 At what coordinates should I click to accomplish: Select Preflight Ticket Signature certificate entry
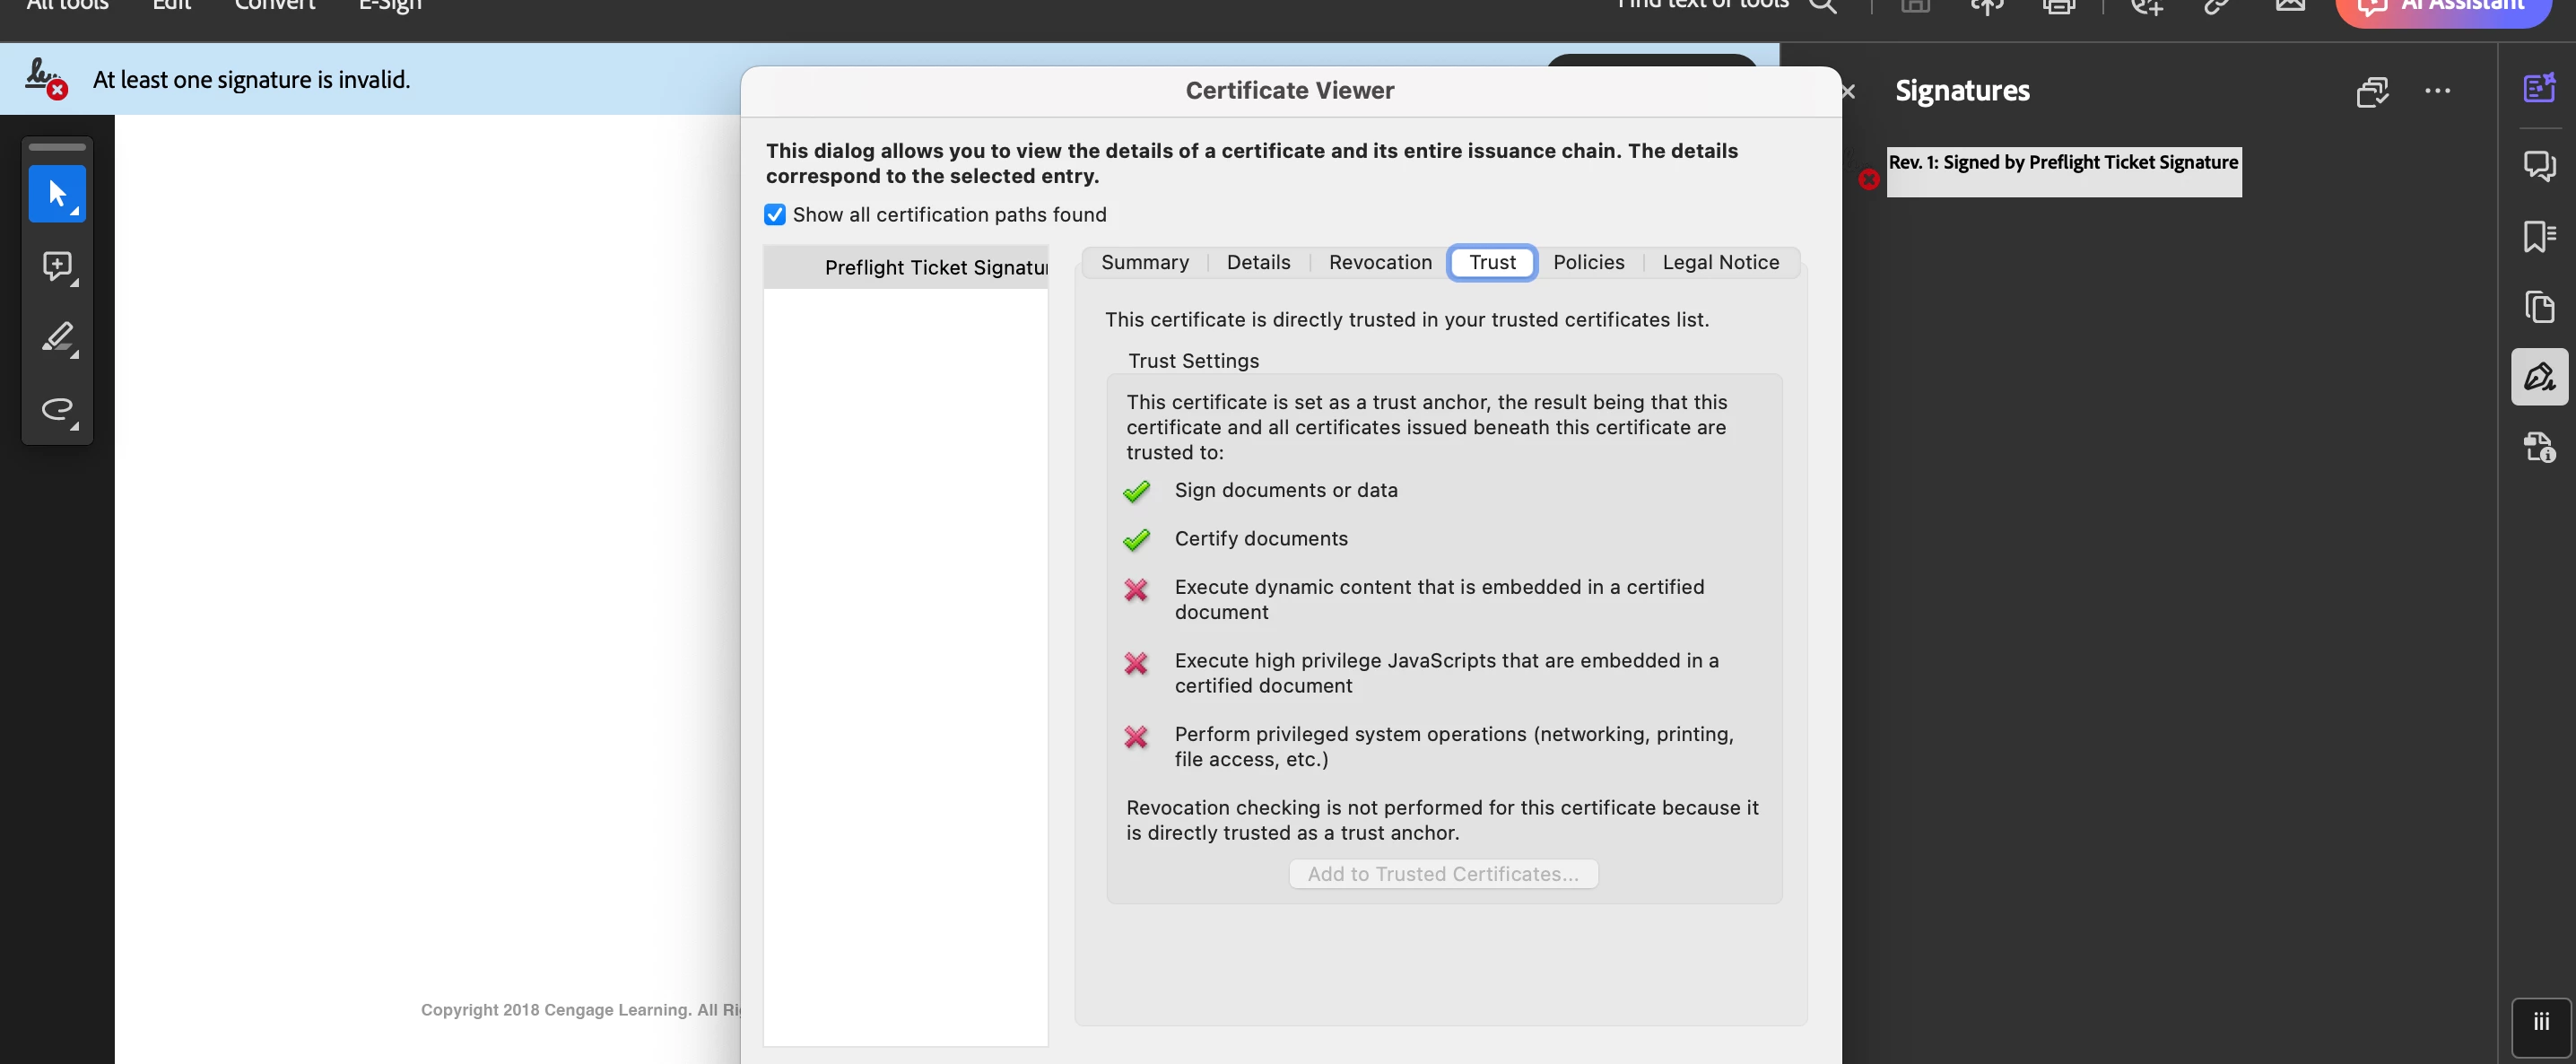pyautogui.click(x=934, y=268)
